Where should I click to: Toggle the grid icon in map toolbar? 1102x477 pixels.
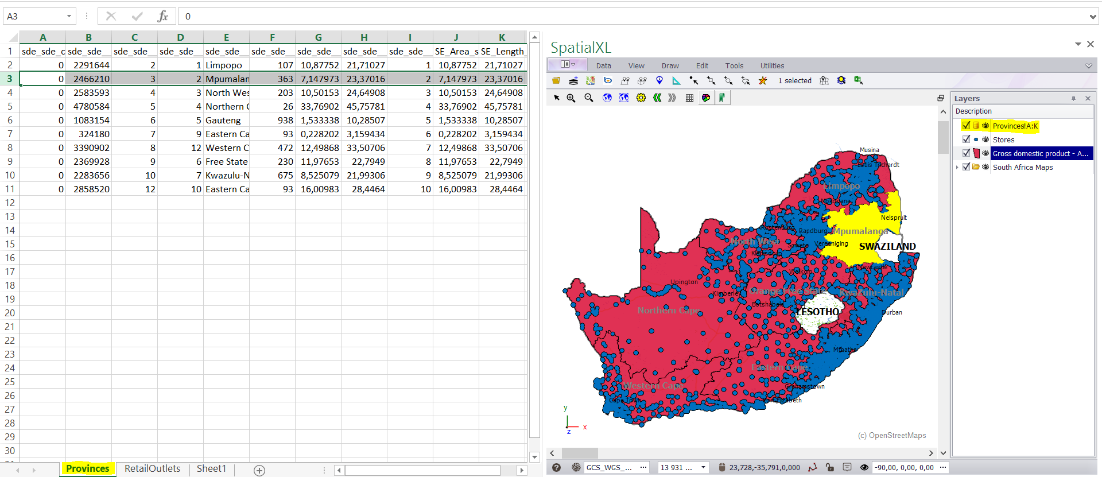pos(690,98)
